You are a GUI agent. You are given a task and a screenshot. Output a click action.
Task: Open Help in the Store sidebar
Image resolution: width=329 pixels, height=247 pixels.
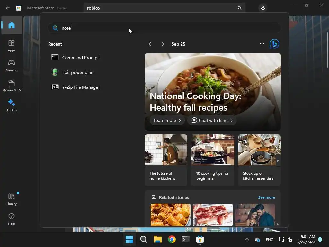pos(12,219)
